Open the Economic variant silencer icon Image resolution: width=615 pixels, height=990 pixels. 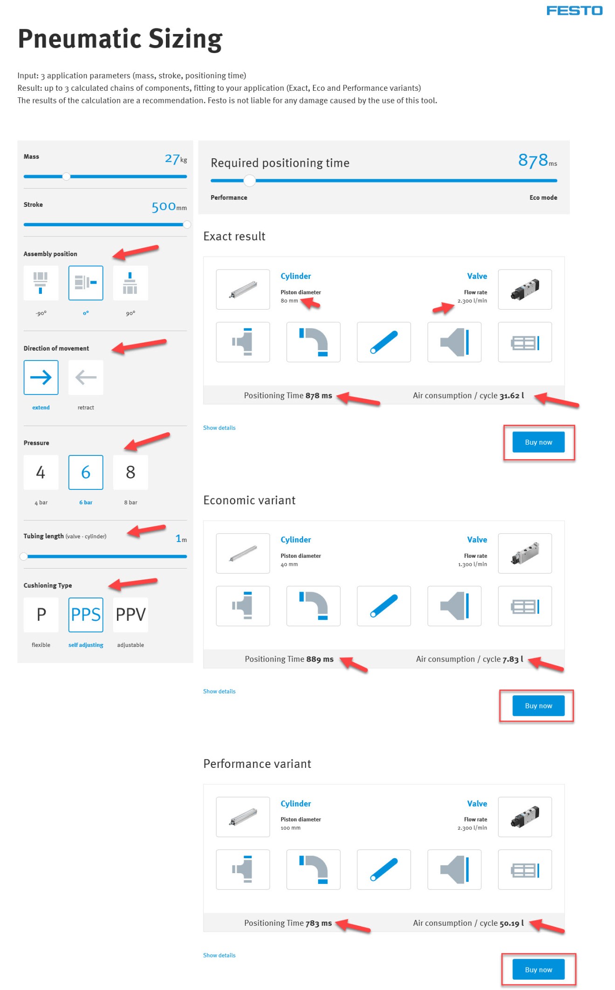click(x=454, y=606)
